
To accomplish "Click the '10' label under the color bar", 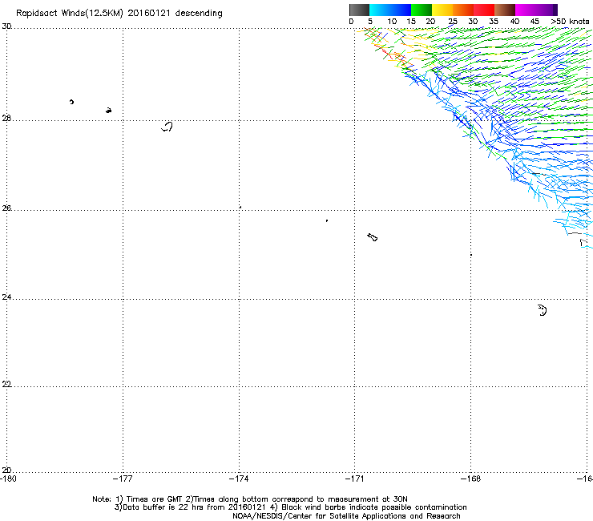I will 392,22.
